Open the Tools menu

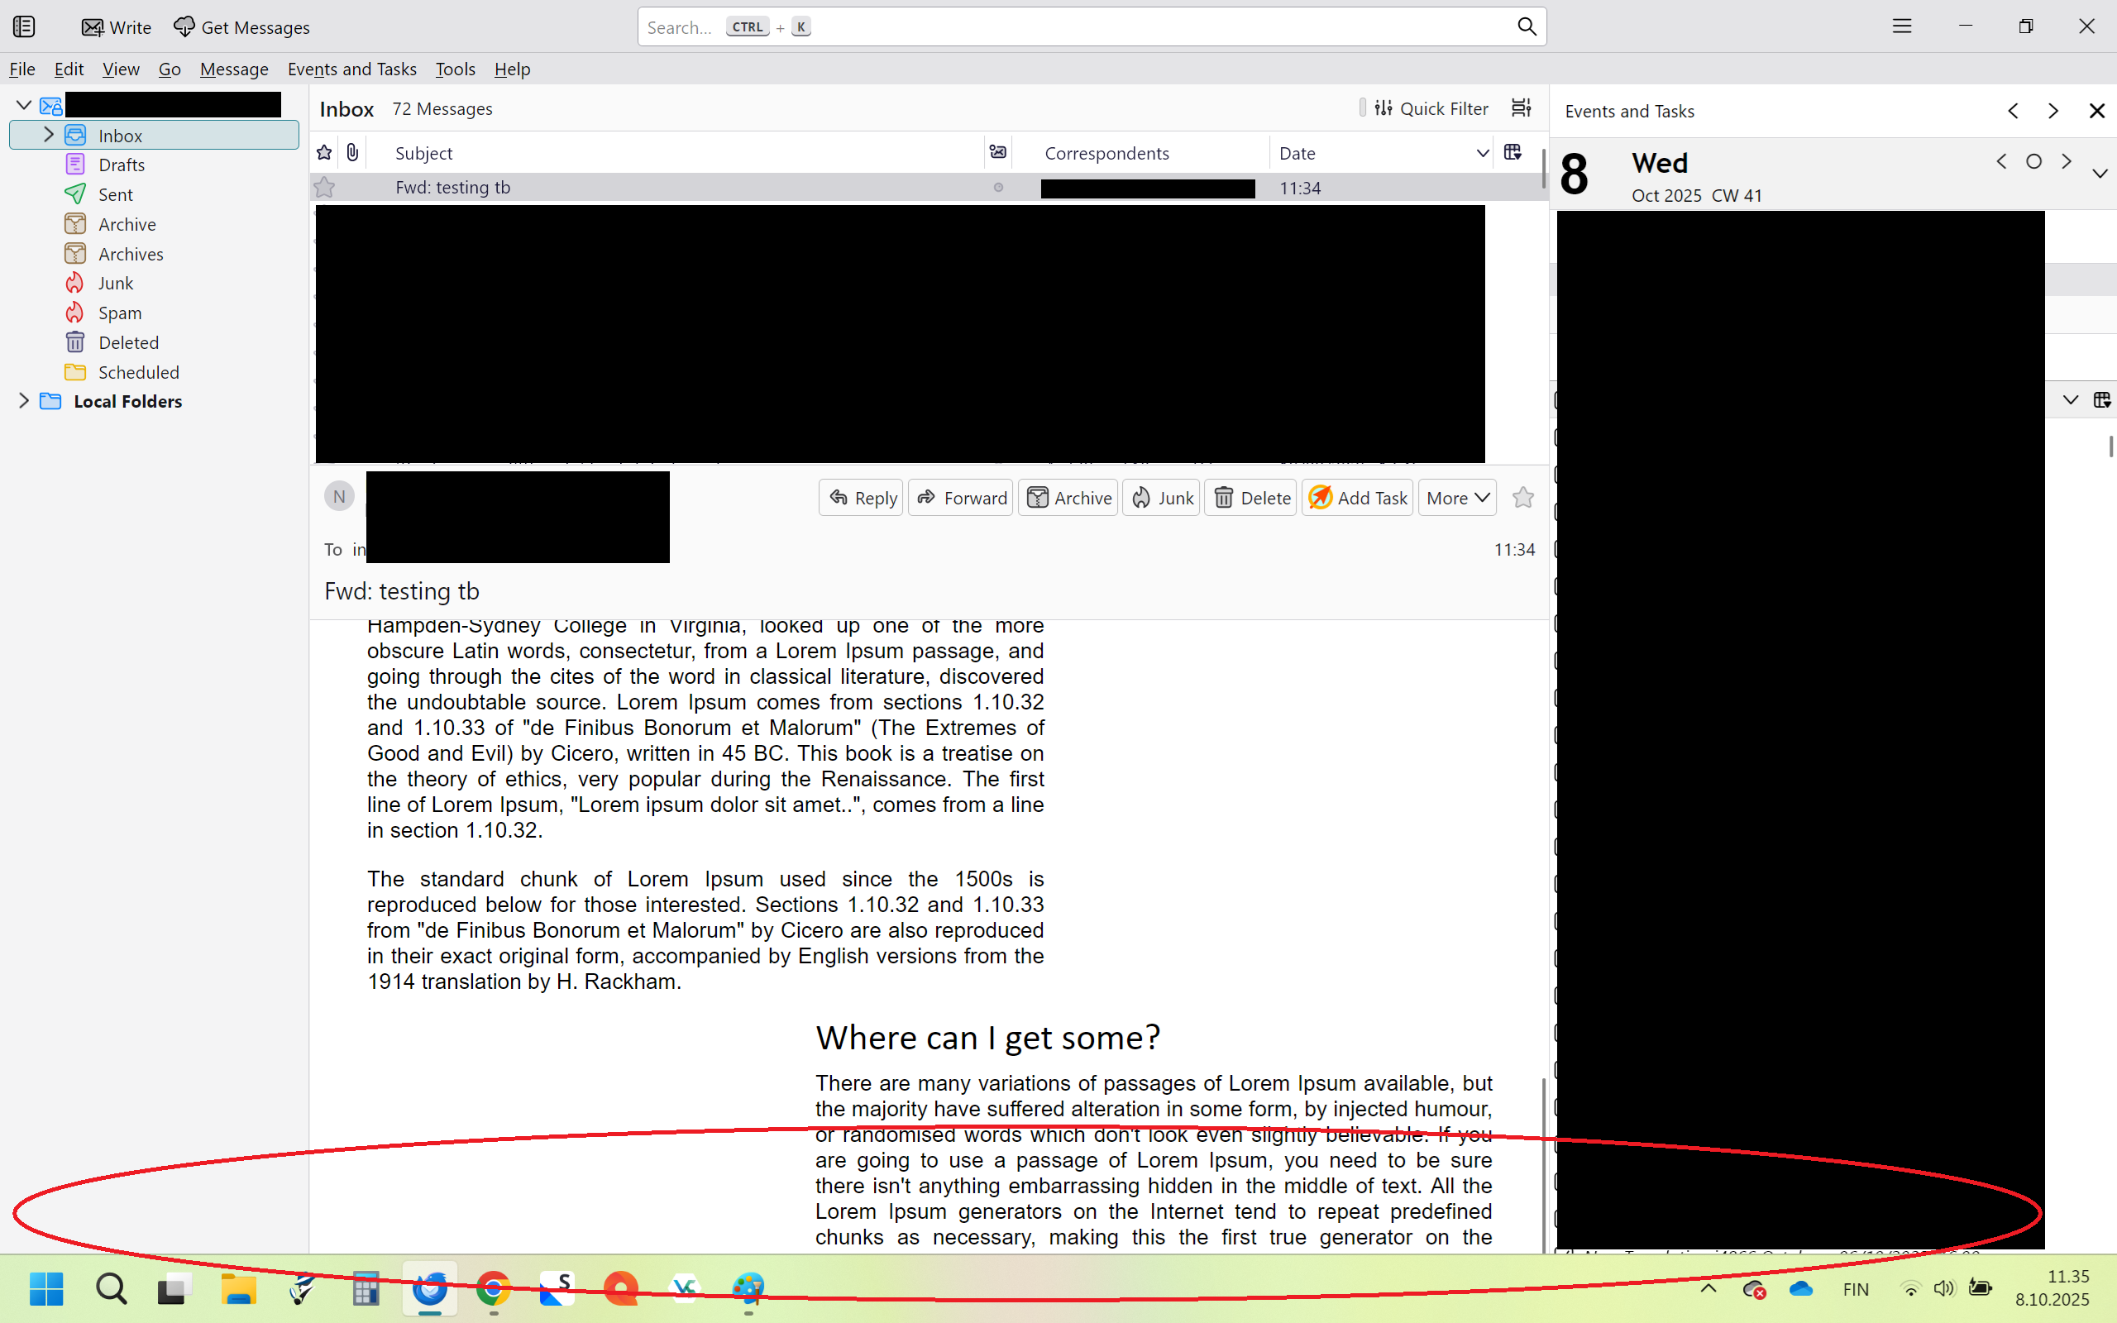pyautogui.click(x=455, y=69)
